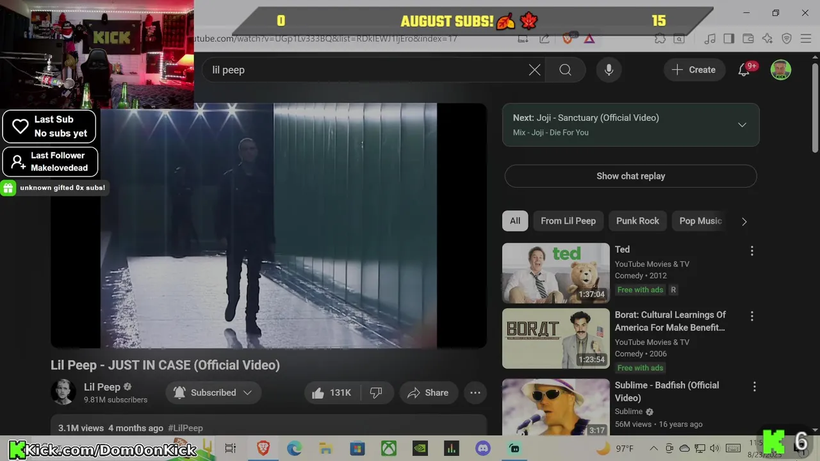
Task: Open the Sublime Badfish thumbnail
Action: pos(556,408)
